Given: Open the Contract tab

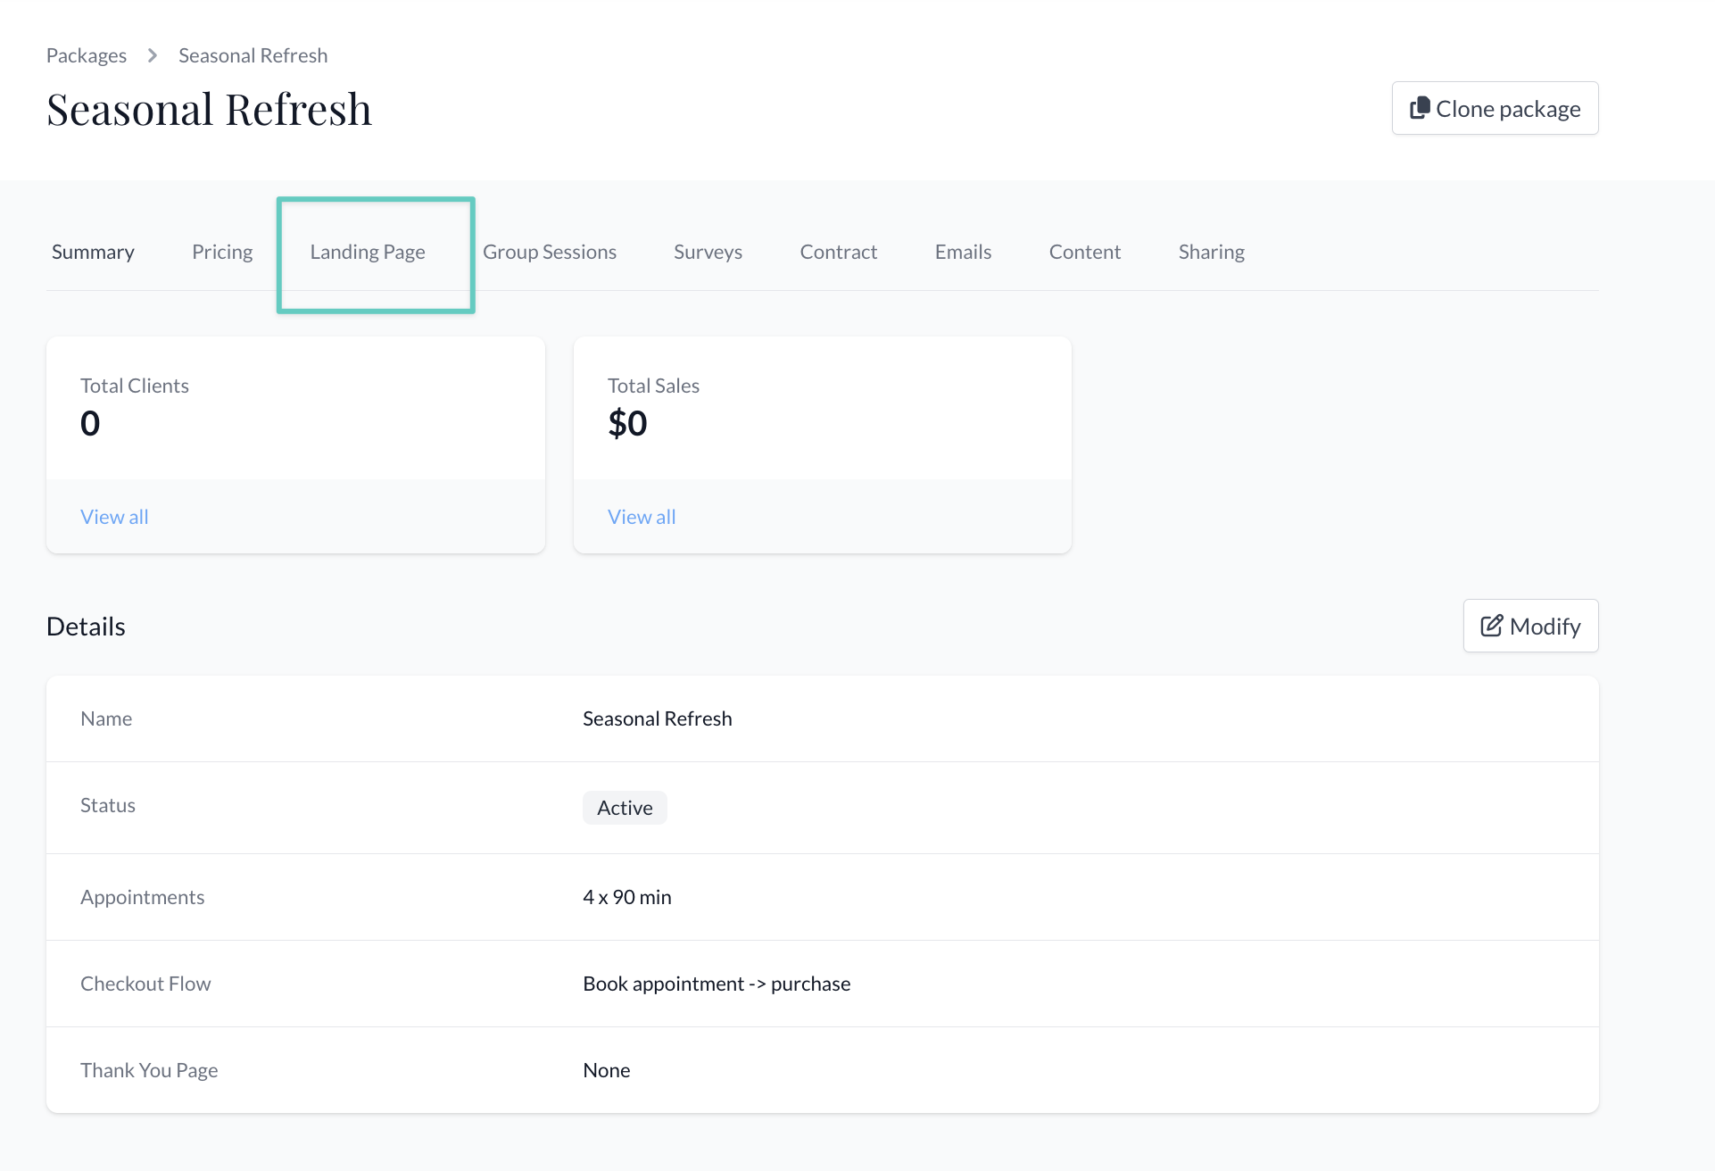Looking at the screenshot, I should (837, 252).
